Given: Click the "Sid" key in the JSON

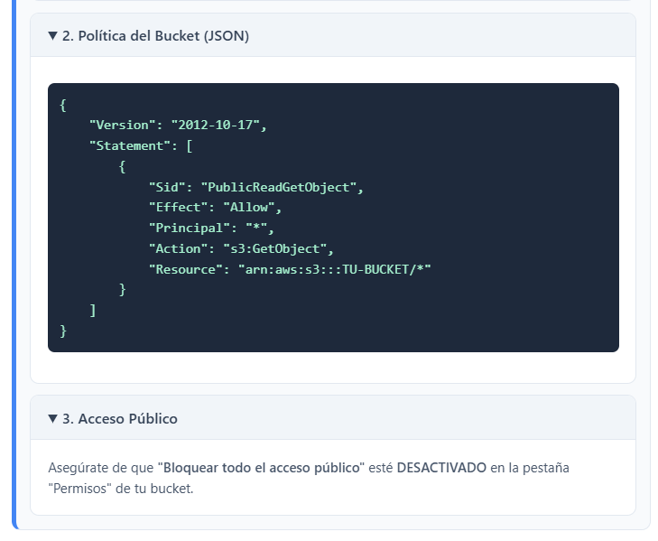Looking at the screenshot, I should point(167,187).
